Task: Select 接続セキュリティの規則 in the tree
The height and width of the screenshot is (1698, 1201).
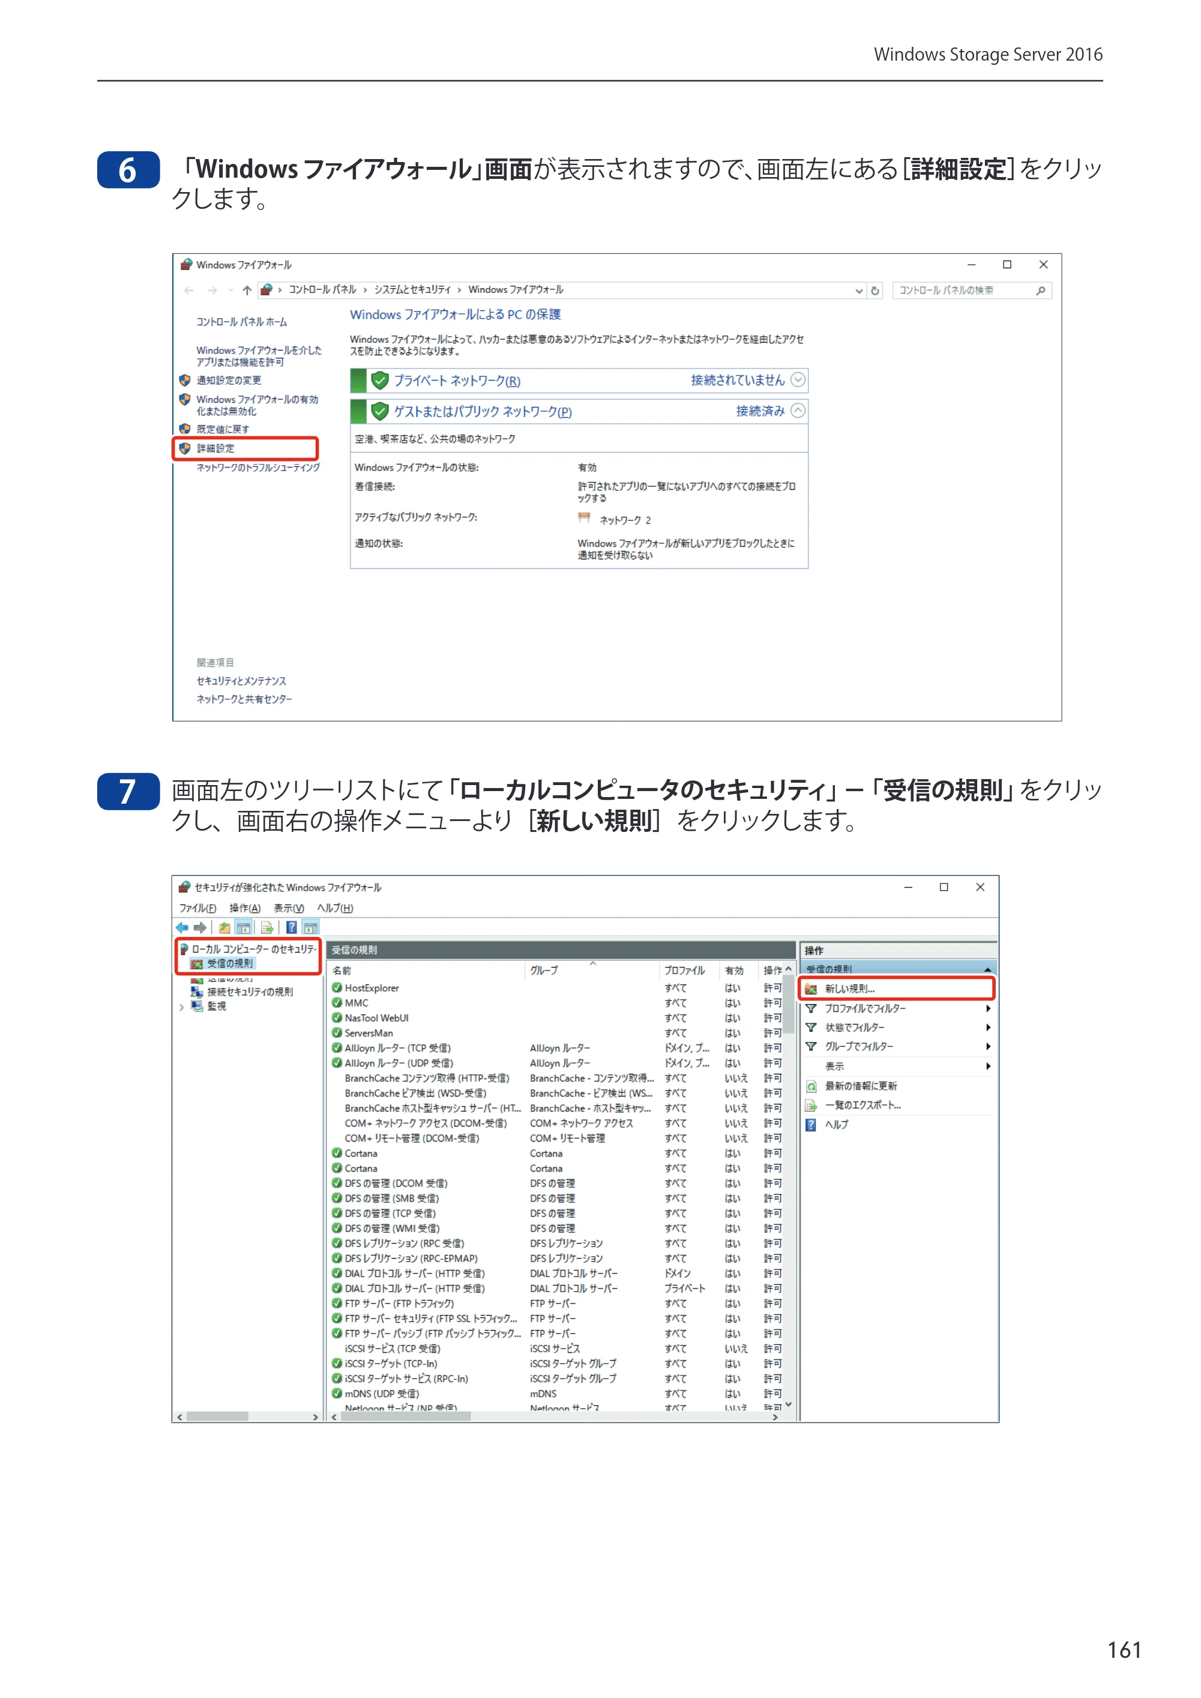Action: click(x=250, y=992)
